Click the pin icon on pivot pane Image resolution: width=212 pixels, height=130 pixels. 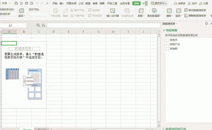tap(206, 24)
